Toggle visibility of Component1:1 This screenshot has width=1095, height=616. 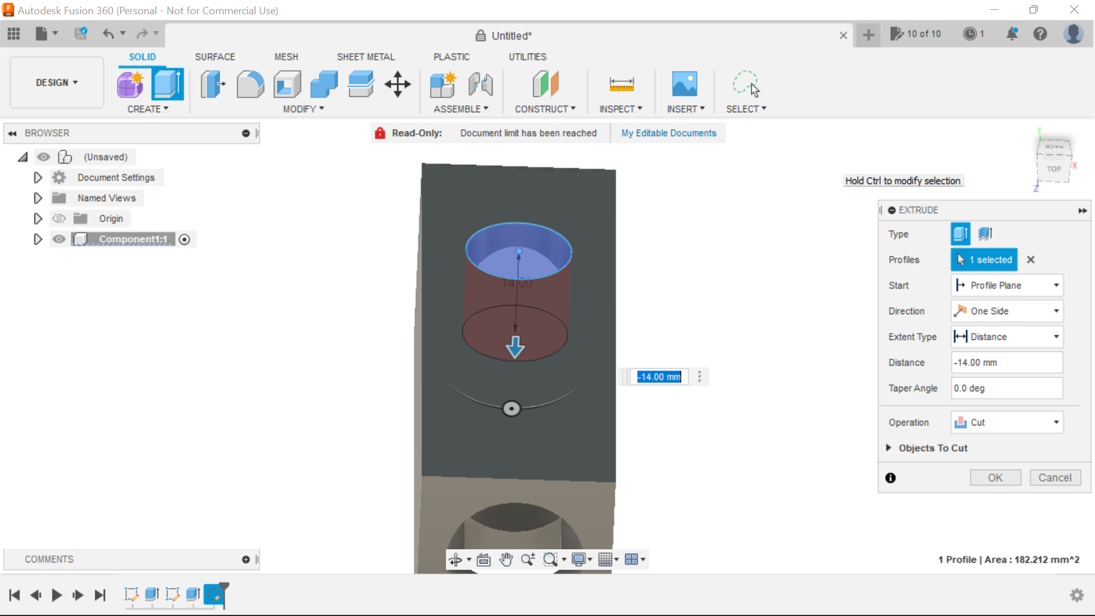point(59,239)
